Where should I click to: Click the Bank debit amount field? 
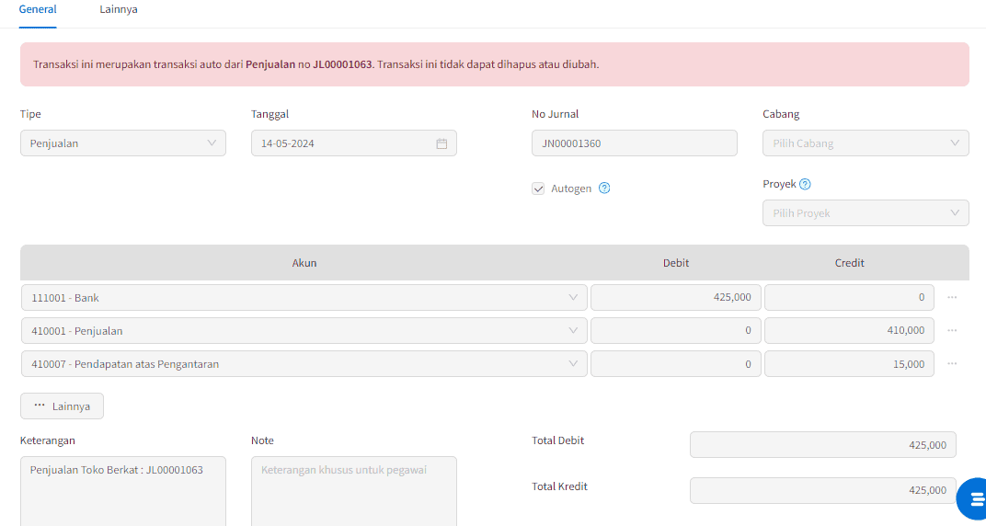tap(676, 297)
